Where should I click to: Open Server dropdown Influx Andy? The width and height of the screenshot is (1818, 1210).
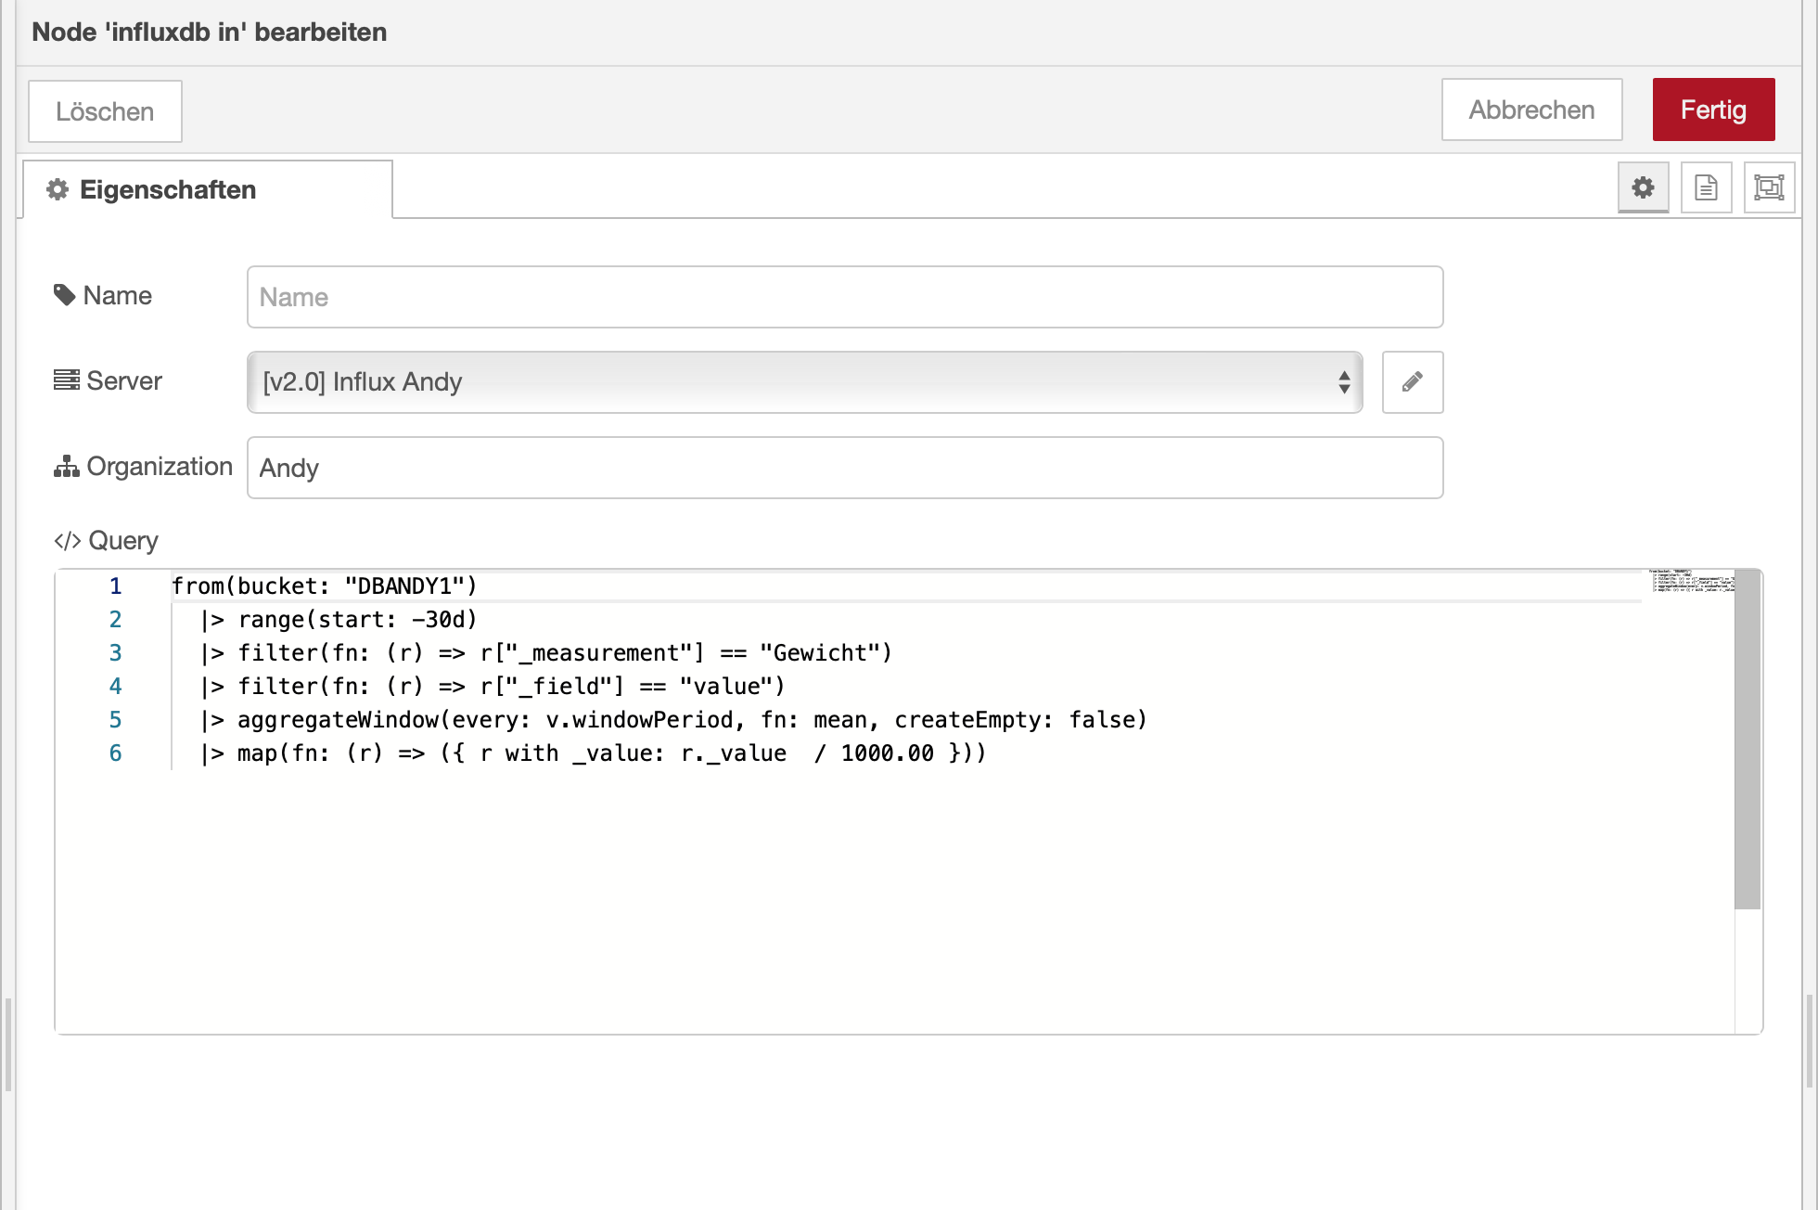(x=804, y=381)
